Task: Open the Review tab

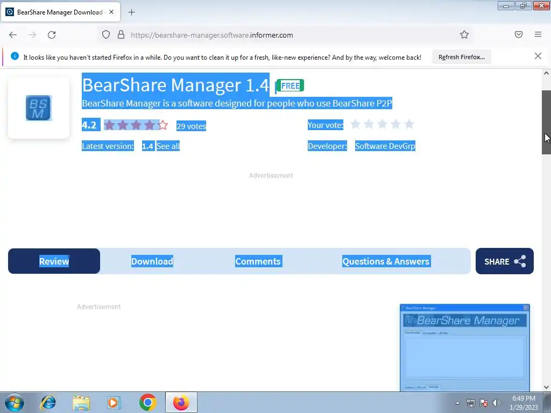Action: pos(54,261)
